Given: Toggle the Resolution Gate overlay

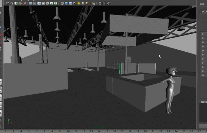Looking at the screenshot, I should [x=39, y=3].
